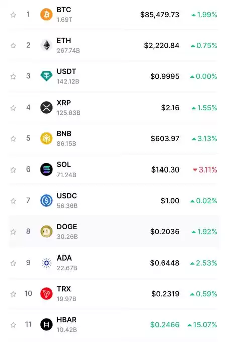Toggle the star next to ETH

(13, 46)
